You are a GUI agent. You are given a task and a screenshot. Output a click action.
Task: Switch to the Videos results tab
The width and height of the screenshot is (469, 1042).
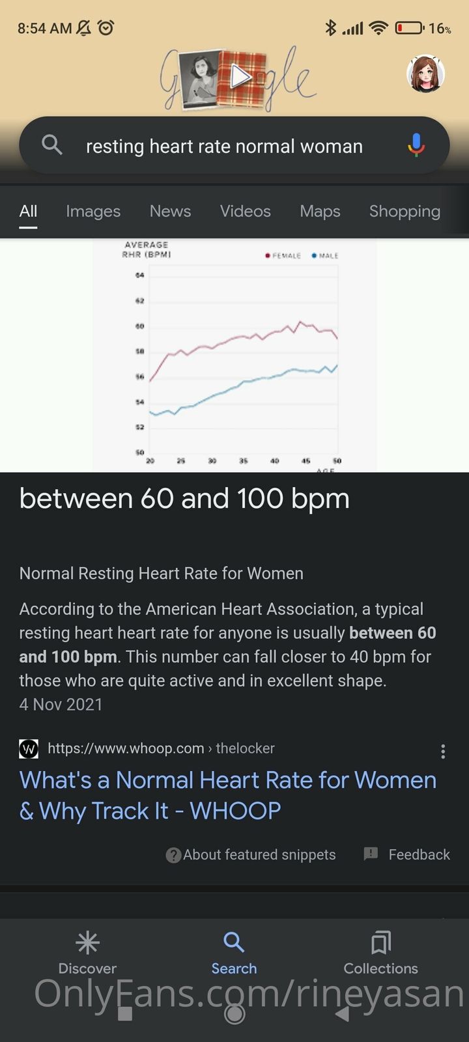245,211
